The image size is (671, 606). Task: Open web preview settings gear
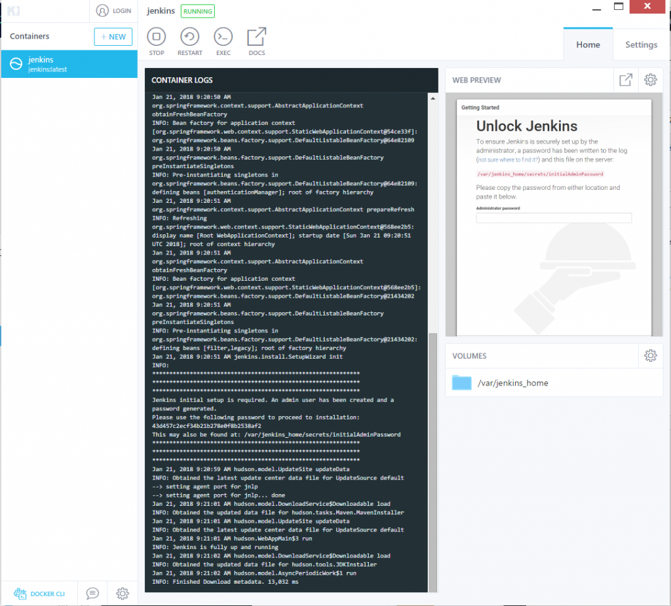[651, 80]
